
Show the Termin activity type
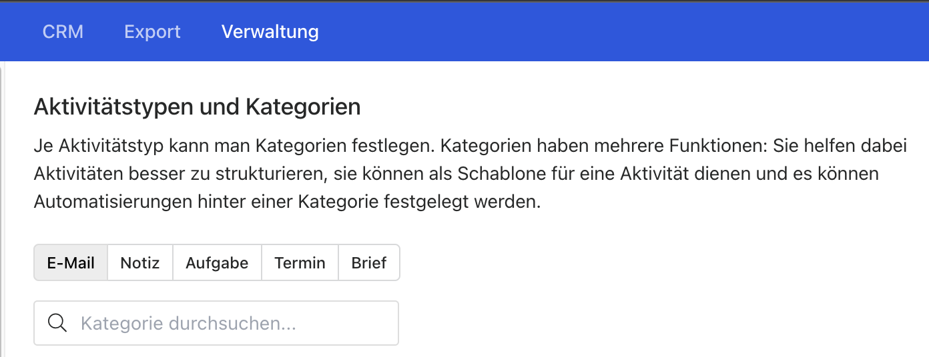pyautogui.click(x=300, y=262)
